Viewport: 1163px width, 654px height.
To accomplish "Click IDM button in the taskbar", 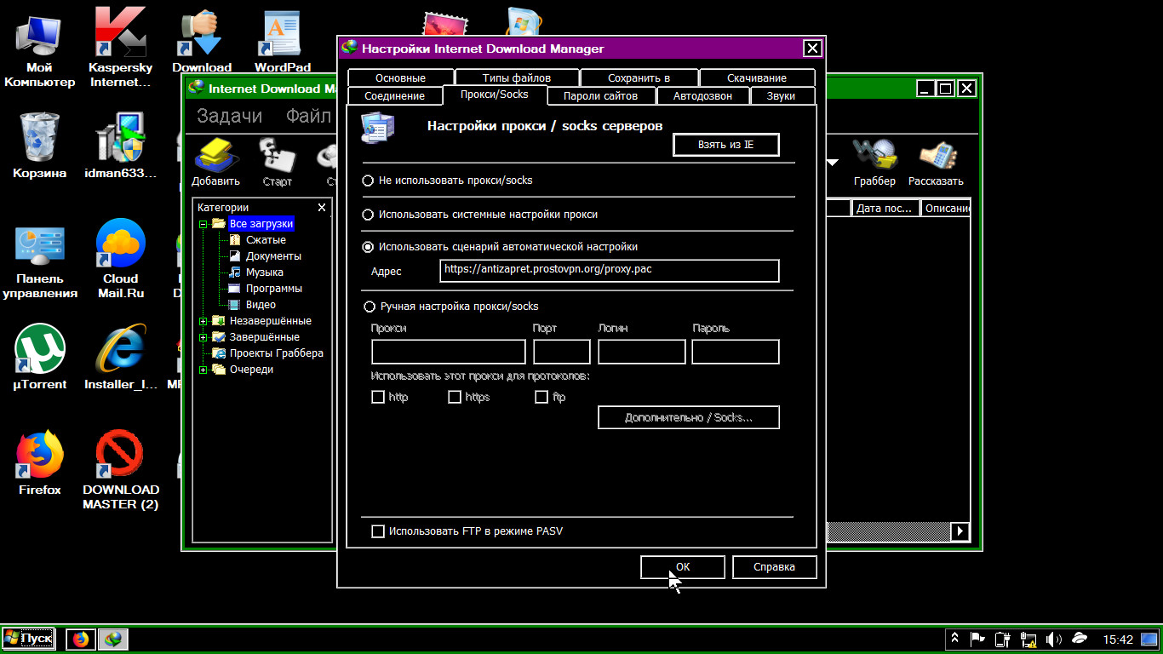I will pos(112,639).
